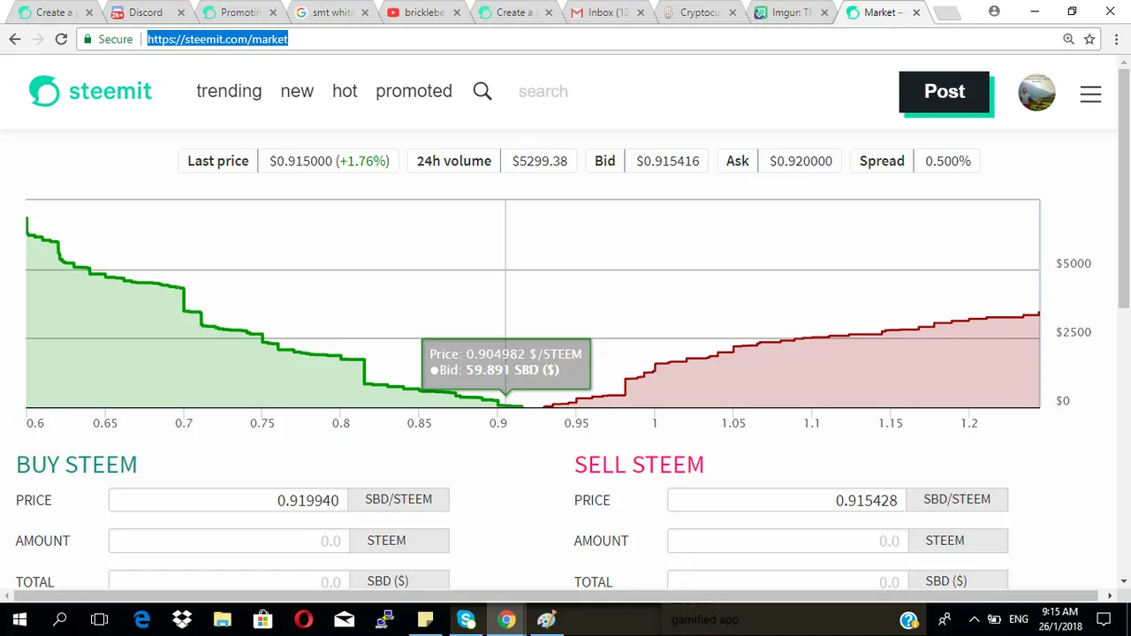This screenshot has height=636, width=1131.
Task: Switch to the Discord tab
Action: point(146,12)
